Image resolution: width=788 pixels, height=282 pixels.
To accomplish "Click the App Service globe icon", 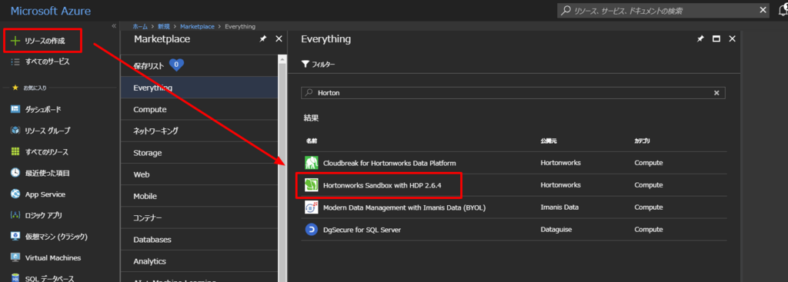I will coord(15,194).
